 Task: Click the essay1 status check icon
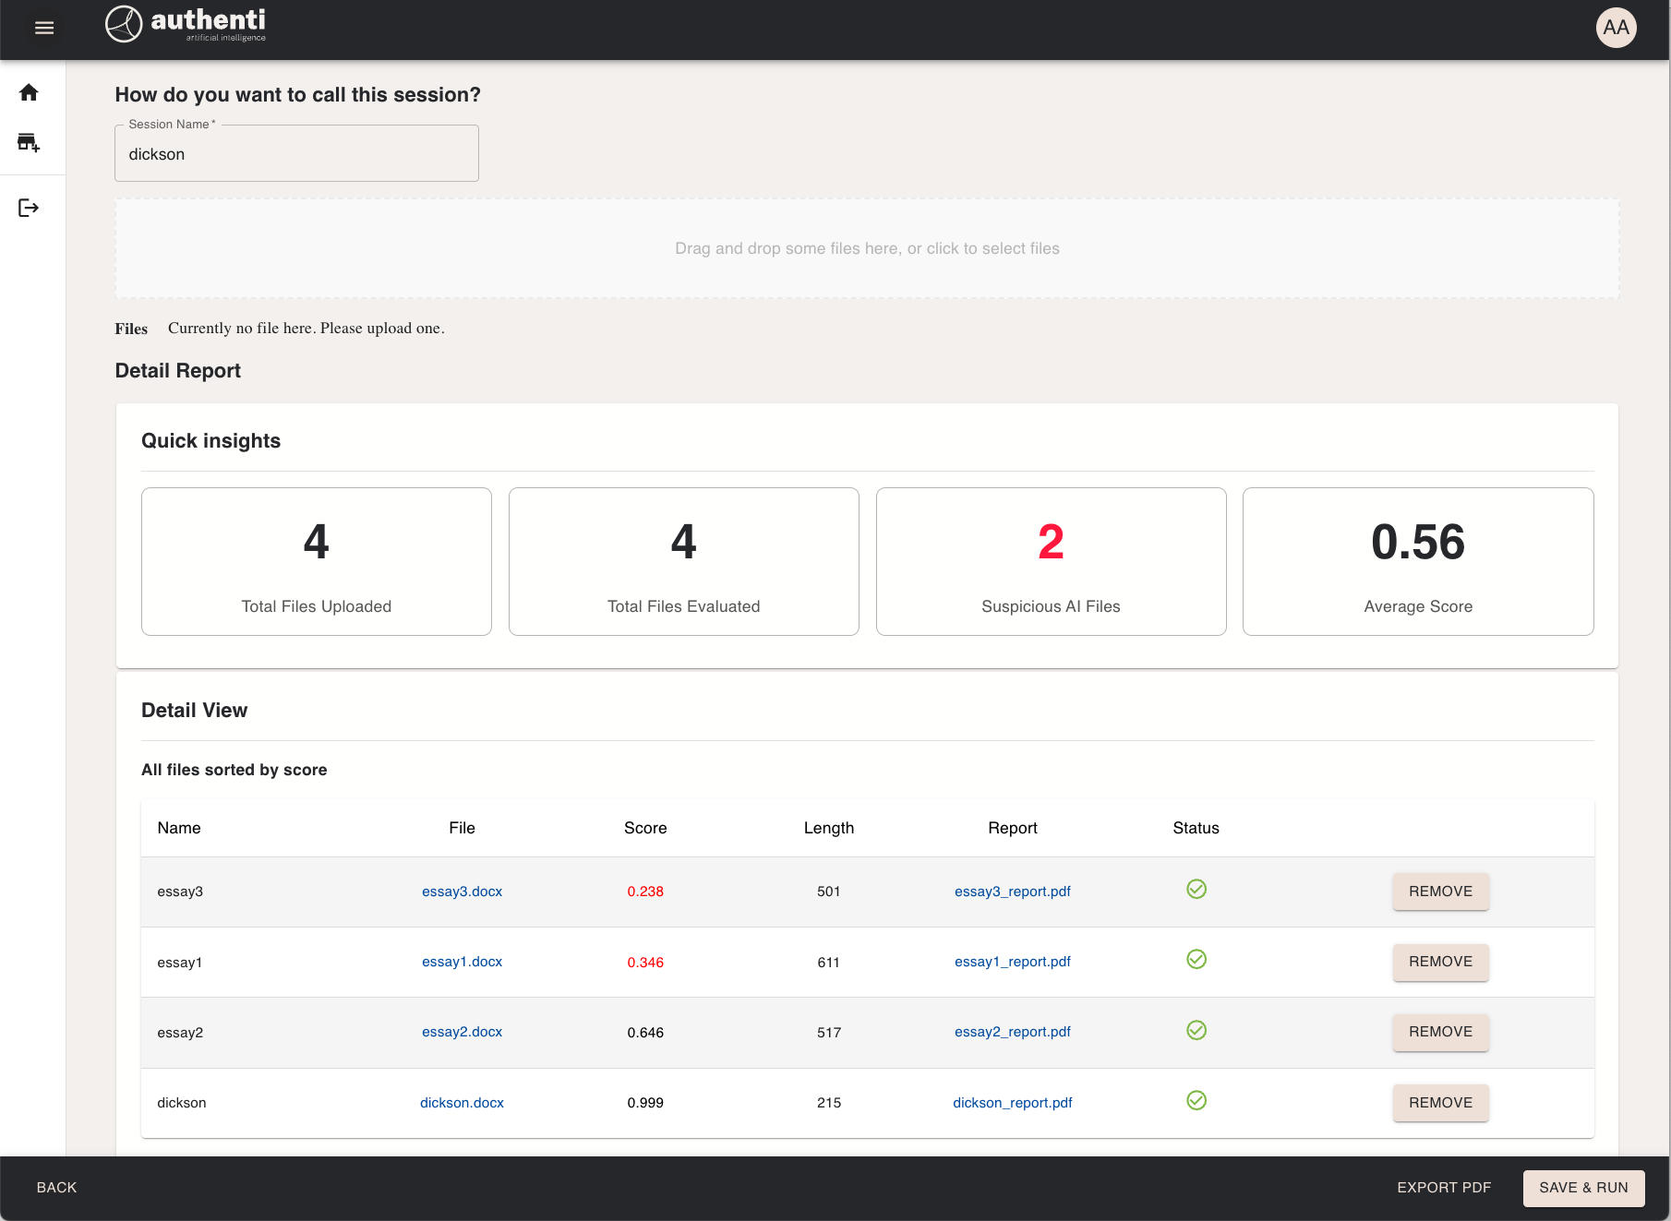[1196, 959]
